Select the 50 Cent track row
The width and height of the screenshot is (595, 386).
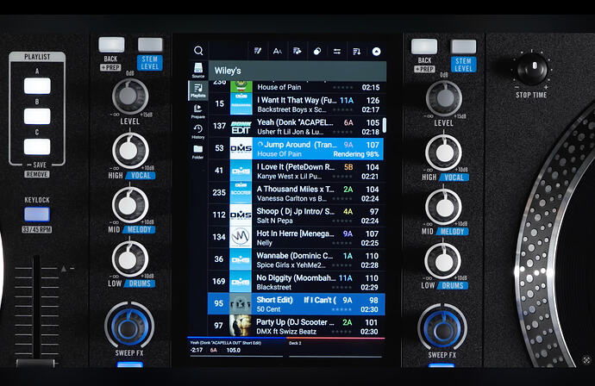point(297,304)
